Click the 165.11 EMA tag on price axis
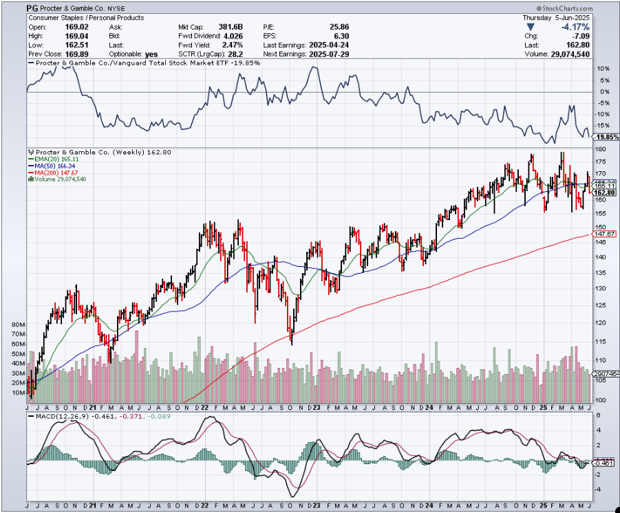 tap(605, 186)
